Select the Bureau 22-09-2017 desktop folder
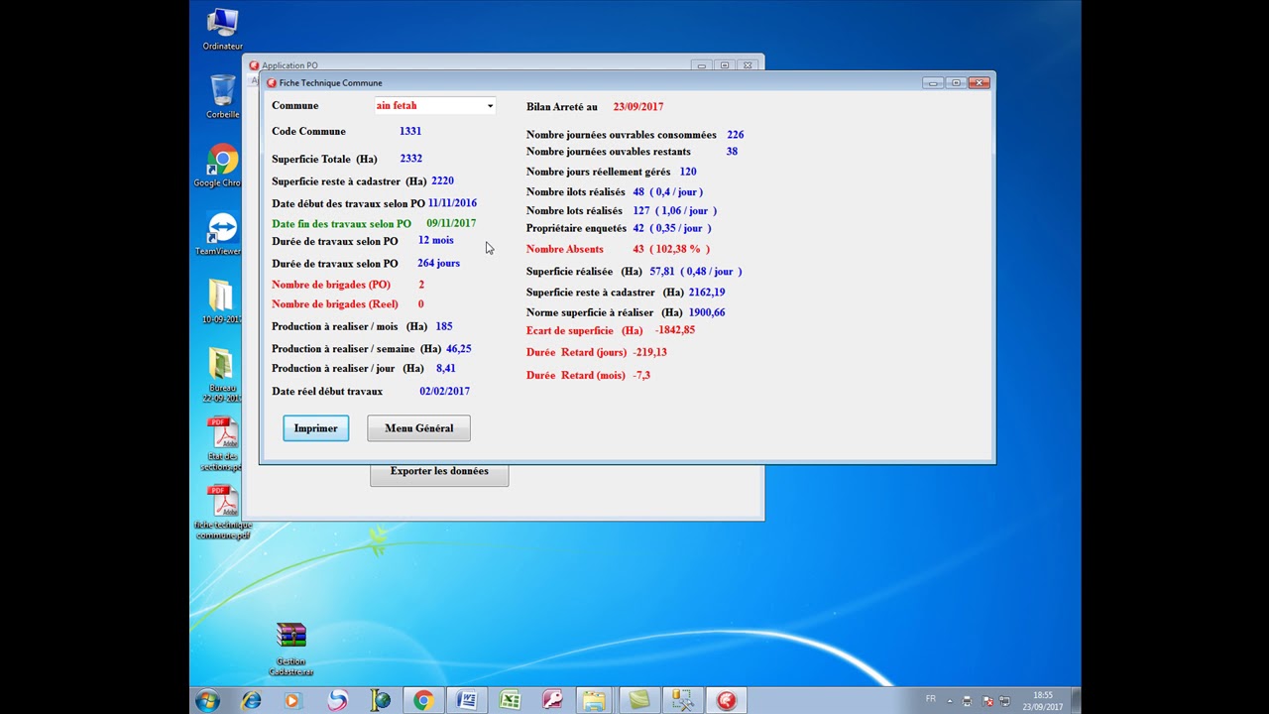 click(x=221, y=375)
